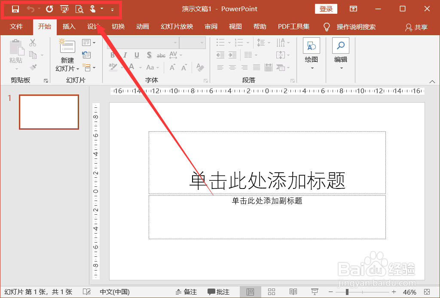Click the 共享 Share button
Viewport: 440px width, 298px height.
[x=416, y=27]
